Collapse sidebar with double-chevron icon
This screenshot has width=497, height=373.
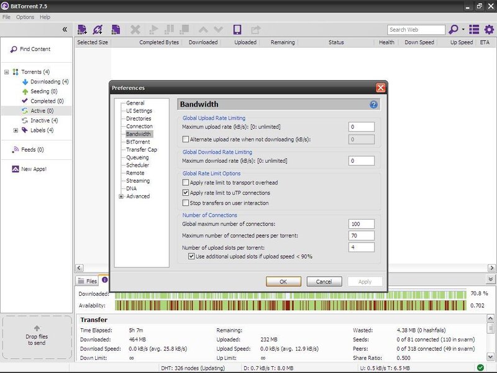click(x=65, y=29)
